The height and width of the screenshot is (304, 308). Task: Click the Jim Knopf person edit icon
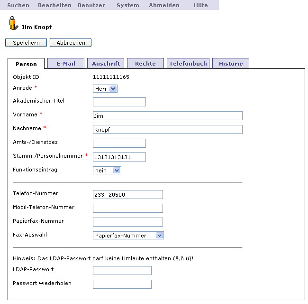coord(14,23)
